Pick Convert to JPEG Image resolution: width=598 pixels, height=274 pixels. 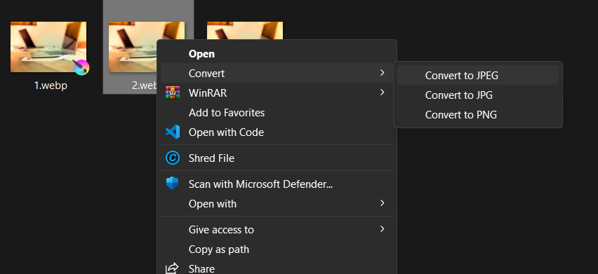point(478,76)
